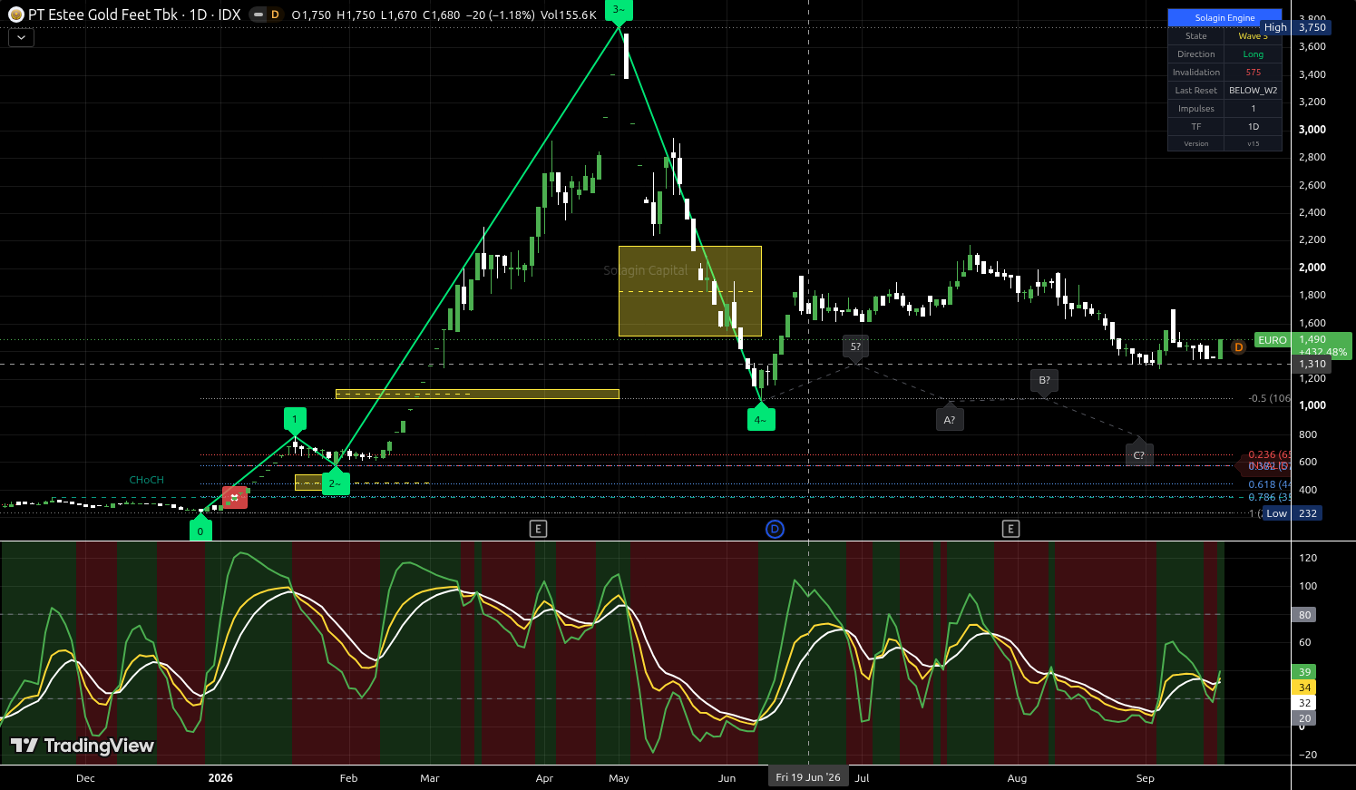Click the orange D delayed-data badge in the header
The height and width of the screenshot is (790, 1356).
tap(275, 15)
